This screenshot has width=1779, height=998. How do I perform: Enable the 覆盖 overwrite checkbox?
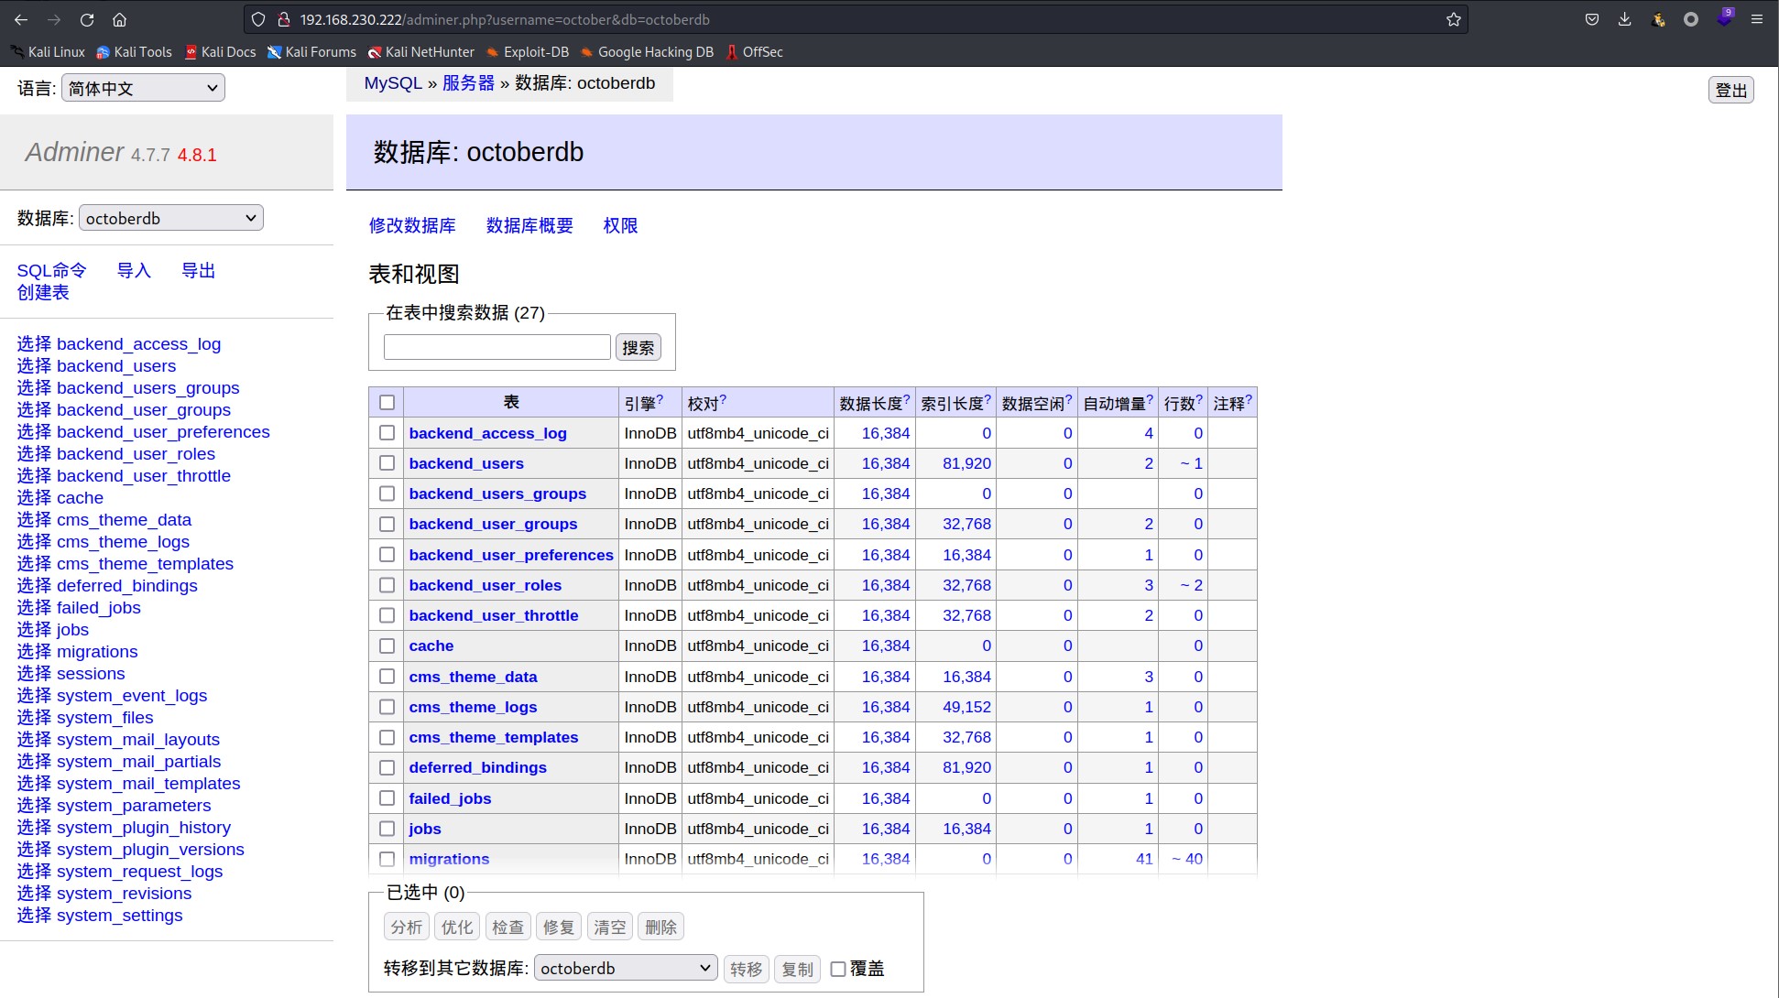click(837, 969)
